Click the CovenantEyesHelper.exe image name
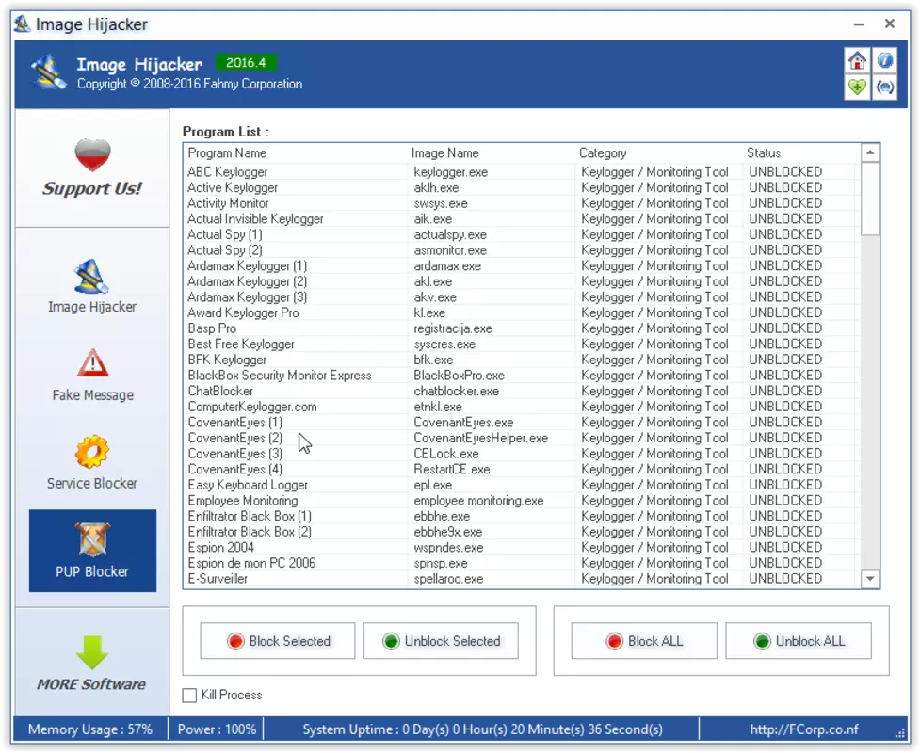 click(481, 438)
